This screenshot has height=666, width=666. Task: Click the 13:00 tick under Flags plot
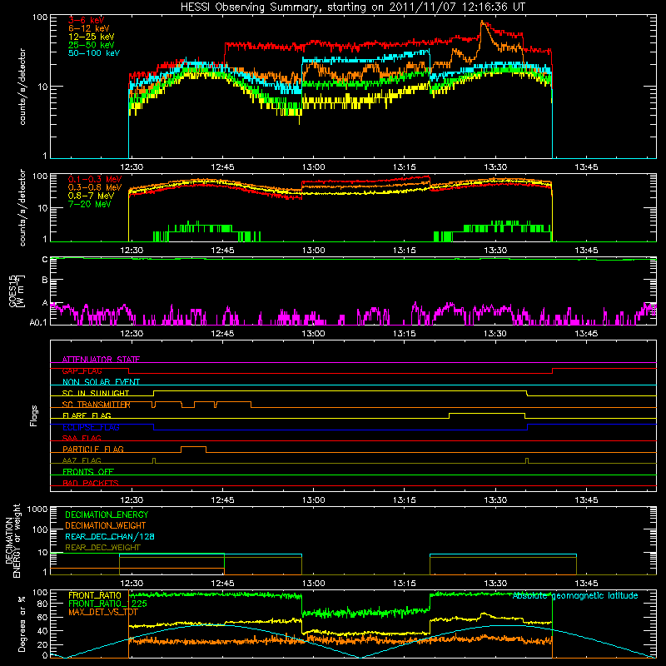[x=314, y=500]
